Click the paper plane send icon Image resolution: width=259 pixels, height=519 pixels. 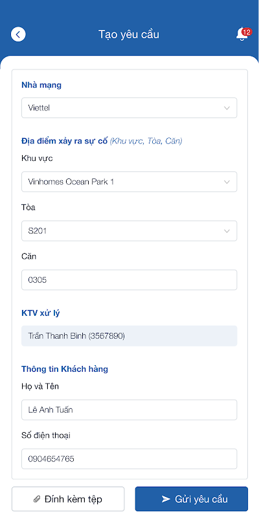166,499
